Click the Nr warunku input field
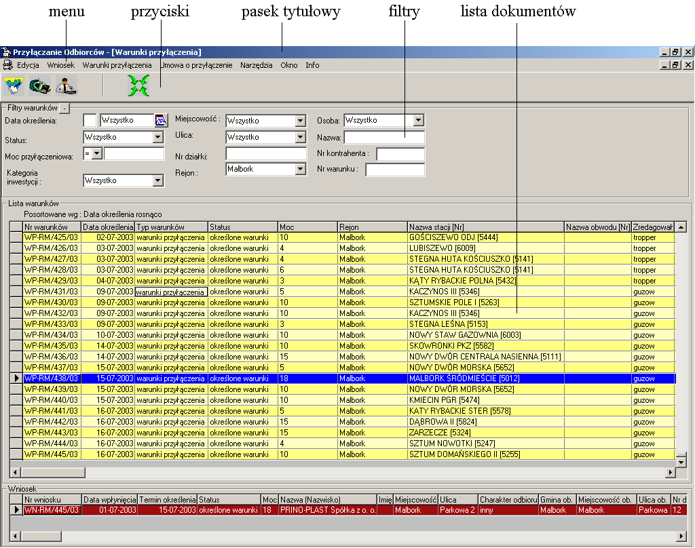695x548 pixels. [395, 170]
